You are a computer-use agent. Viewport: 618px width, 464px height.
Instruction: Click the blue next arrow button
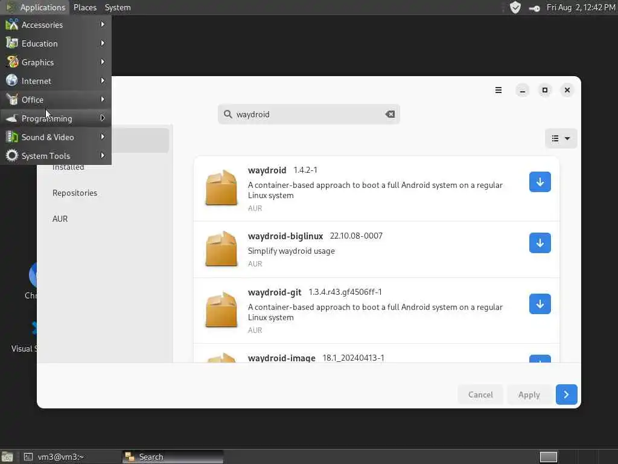[566, 395]
